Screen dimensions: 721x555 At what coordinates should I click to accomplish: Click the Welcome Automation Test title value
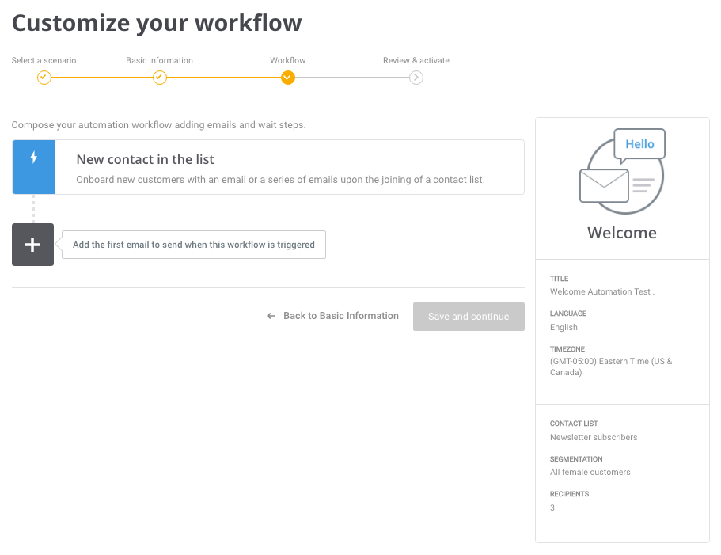[x=602, y=291]
